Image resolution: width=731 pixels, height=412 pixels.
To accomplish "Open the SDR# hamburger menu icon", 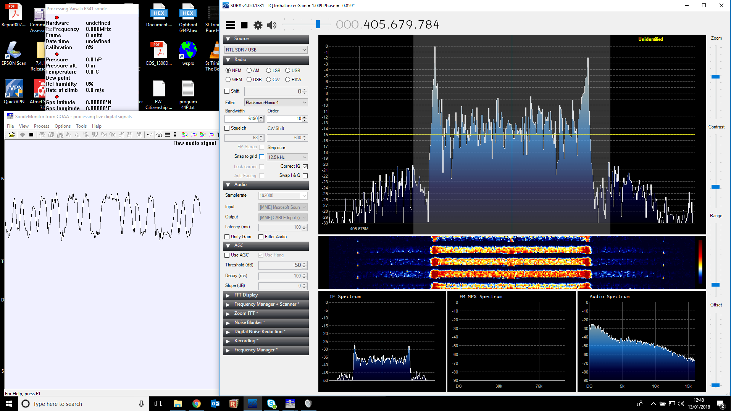I will (x=231, y=25).
